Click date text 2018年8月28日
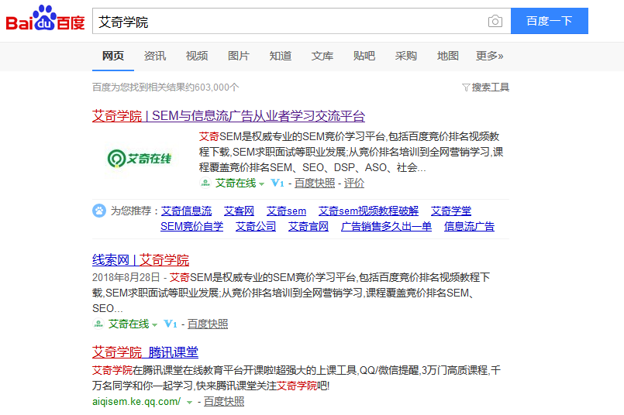624x415 pixels. (126, 277)
